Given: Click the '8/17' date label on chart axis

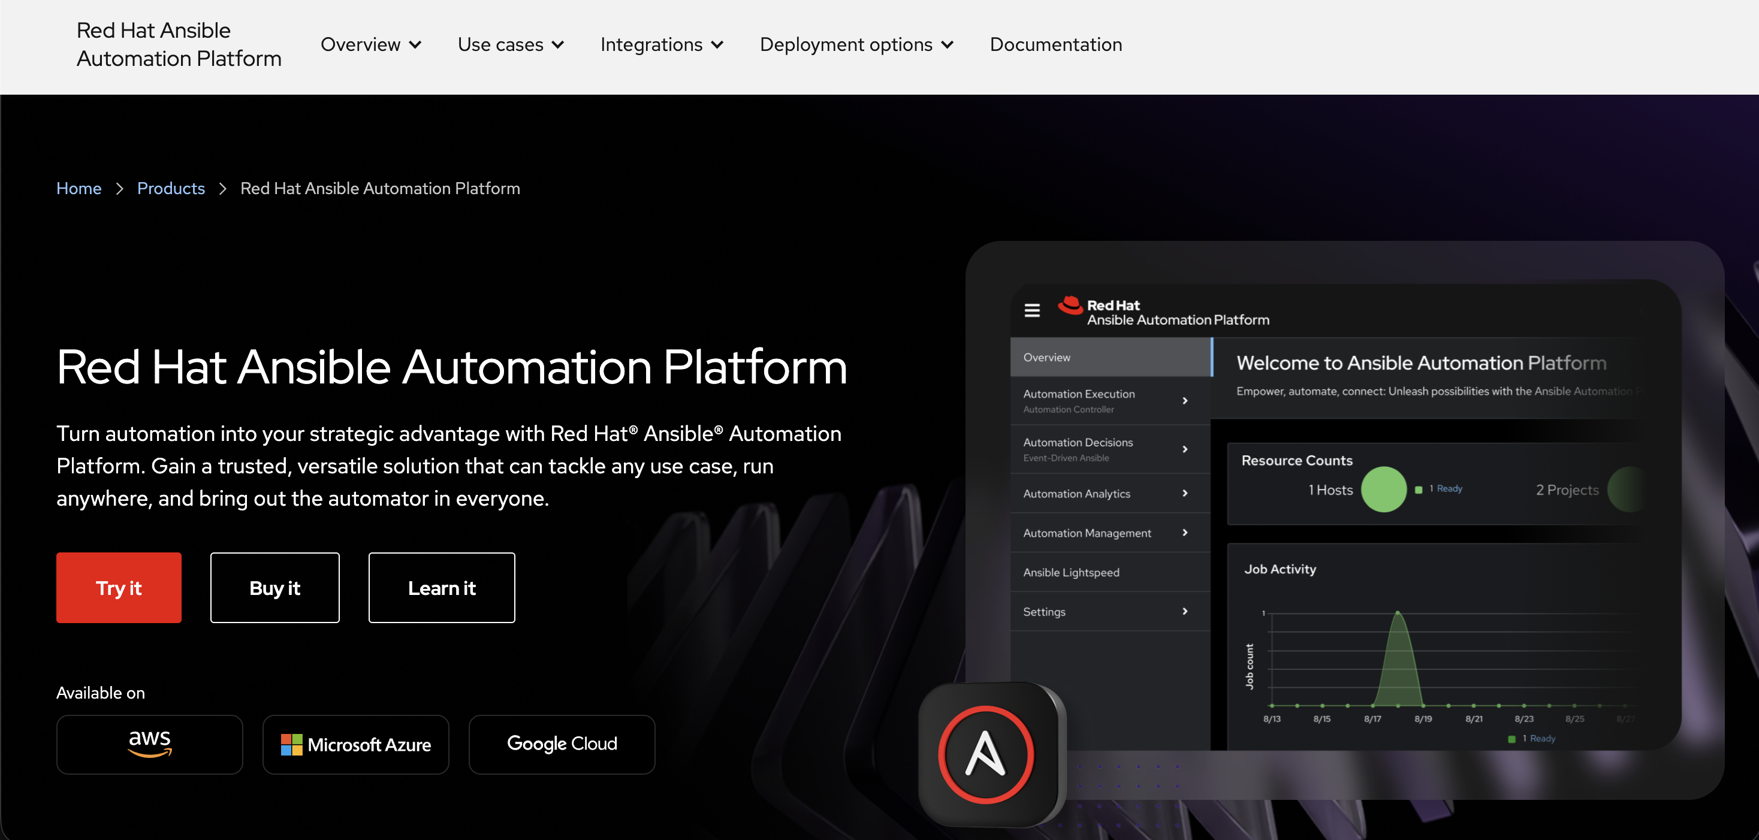Looking at the screenshot, I should 1372,719.
